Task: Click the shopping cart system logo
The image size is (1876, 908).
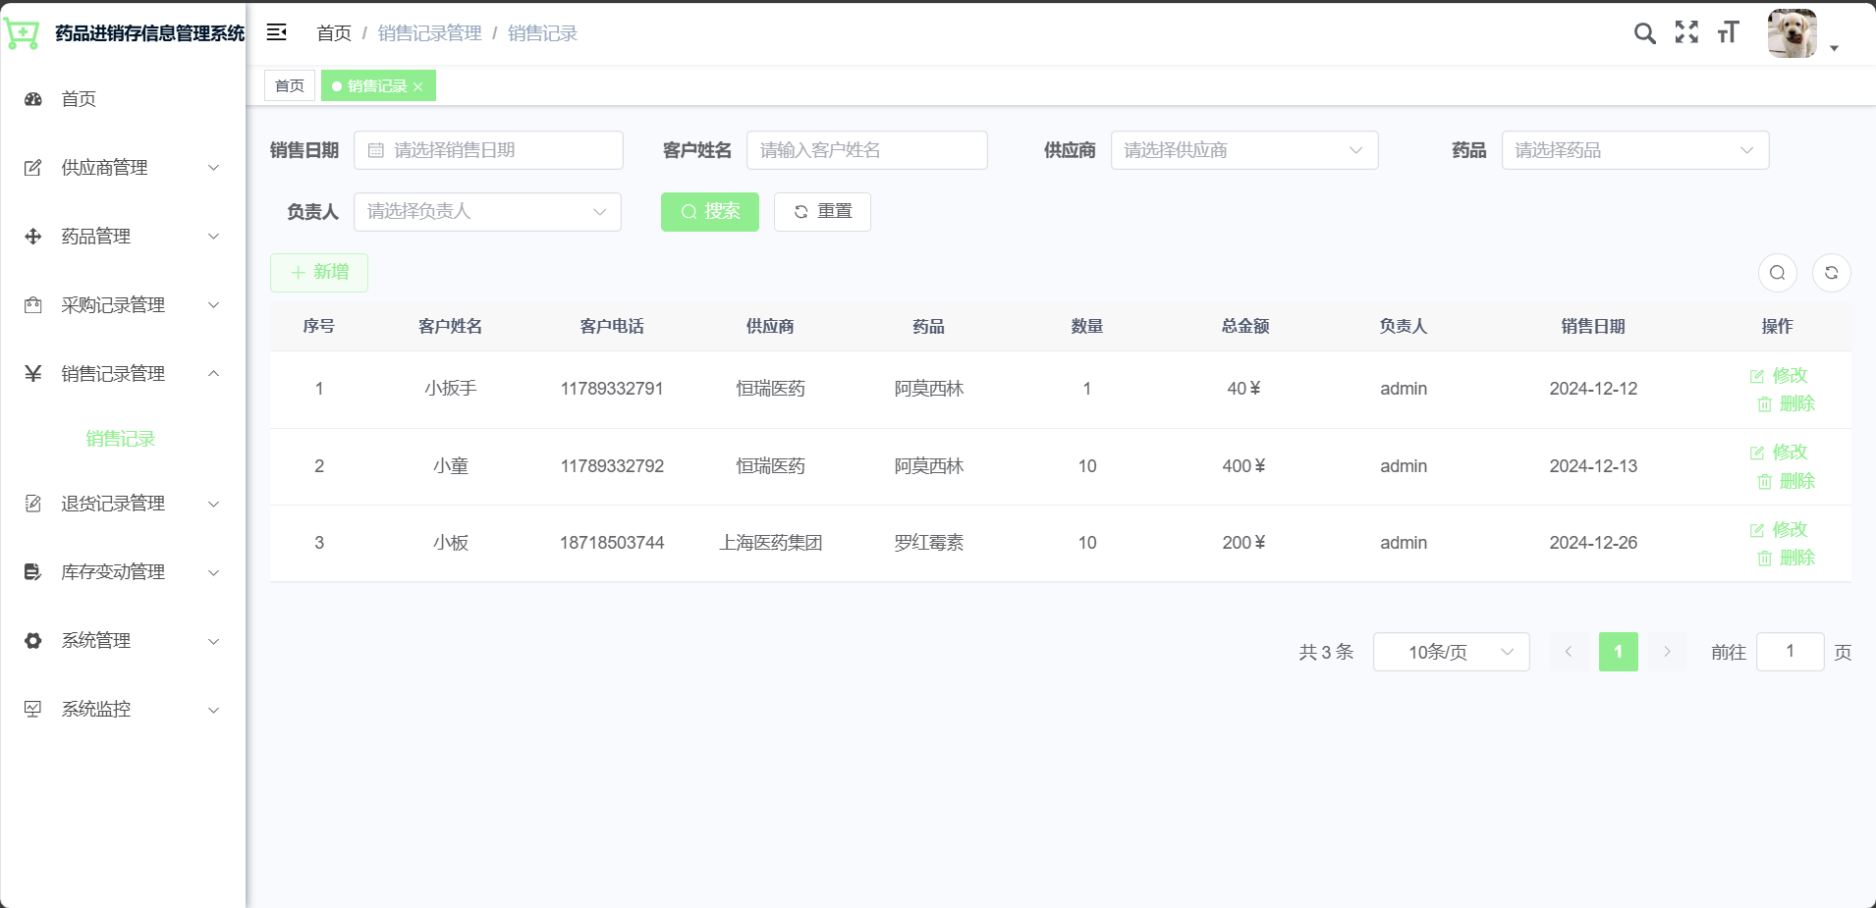Action: (22, 33)
